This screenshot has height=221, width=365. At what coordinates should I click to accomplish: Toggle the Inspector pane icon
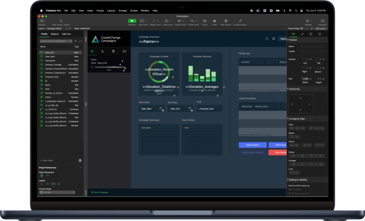click(x=322, y=21)
